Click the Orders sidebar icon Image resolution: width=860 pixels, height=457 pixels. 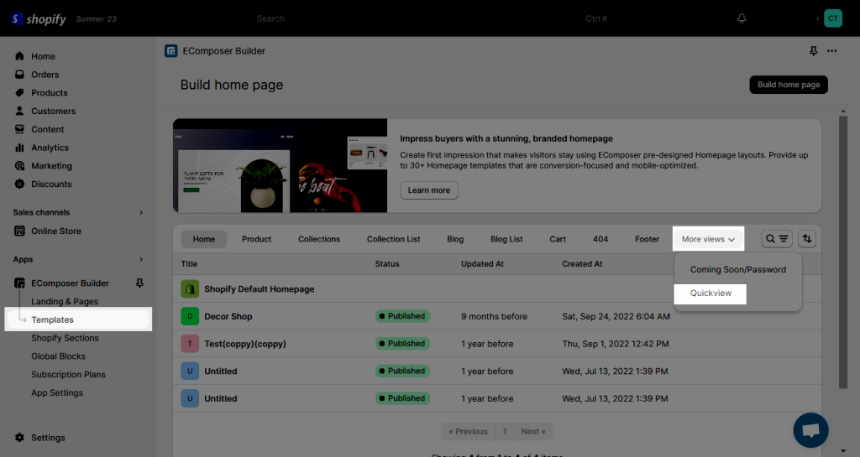point(20,74)
